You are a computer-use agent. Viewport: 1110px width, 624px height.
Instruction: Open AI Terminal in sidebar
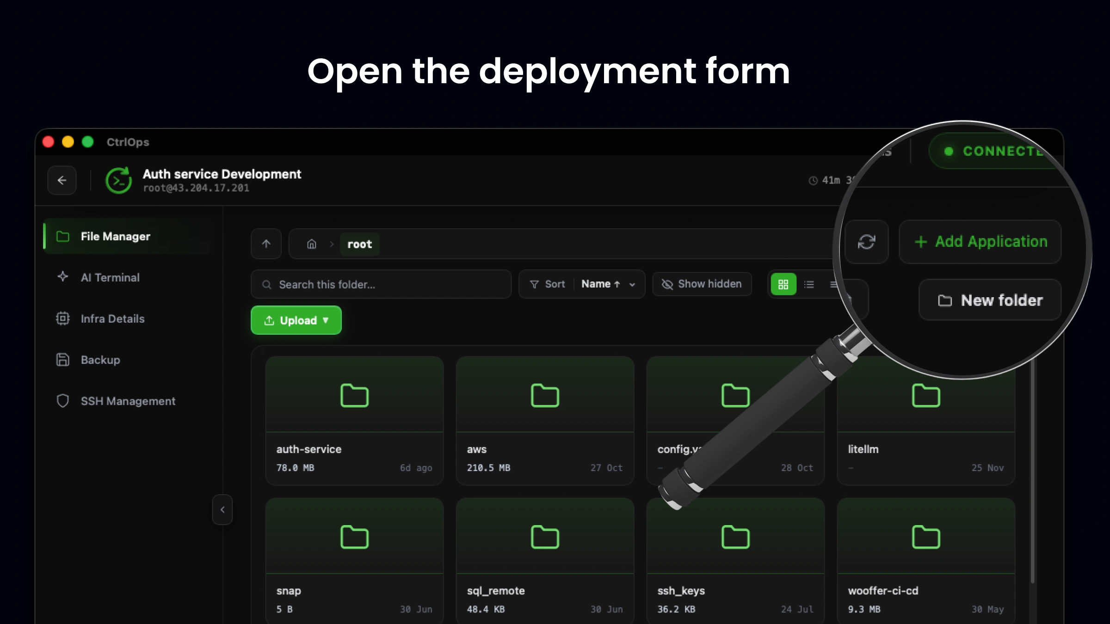pos(128,277)
